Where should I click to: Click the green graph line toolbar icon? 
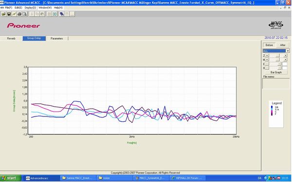click(14, 14)
